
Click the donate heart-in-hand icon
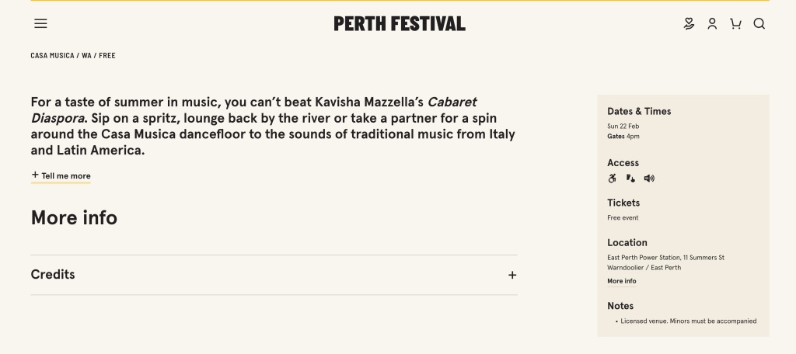click(688, 23)
